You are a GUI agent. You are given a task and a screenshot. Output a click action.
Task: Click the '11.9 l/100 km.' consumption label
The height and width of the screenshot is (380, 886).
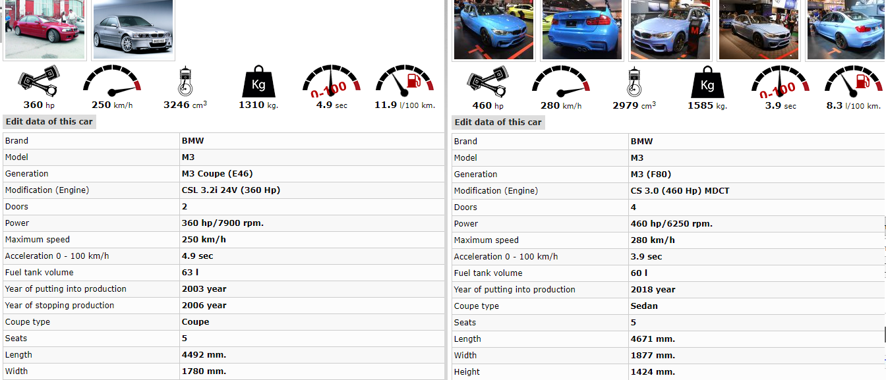(x=405, y=105)
